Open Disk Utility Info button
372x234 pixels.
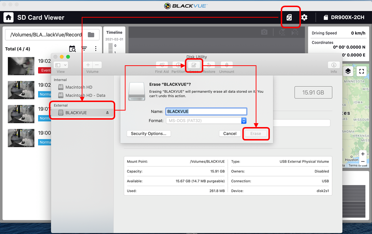coord(334,65)
